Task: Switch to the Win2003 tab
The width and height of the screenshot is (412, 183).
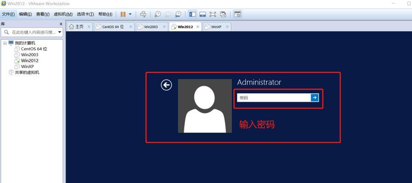Action: click(151, 27)
